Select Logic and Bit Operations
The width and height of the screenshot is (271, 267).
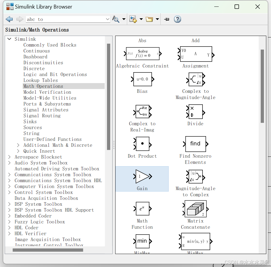(x=55, y=75)
